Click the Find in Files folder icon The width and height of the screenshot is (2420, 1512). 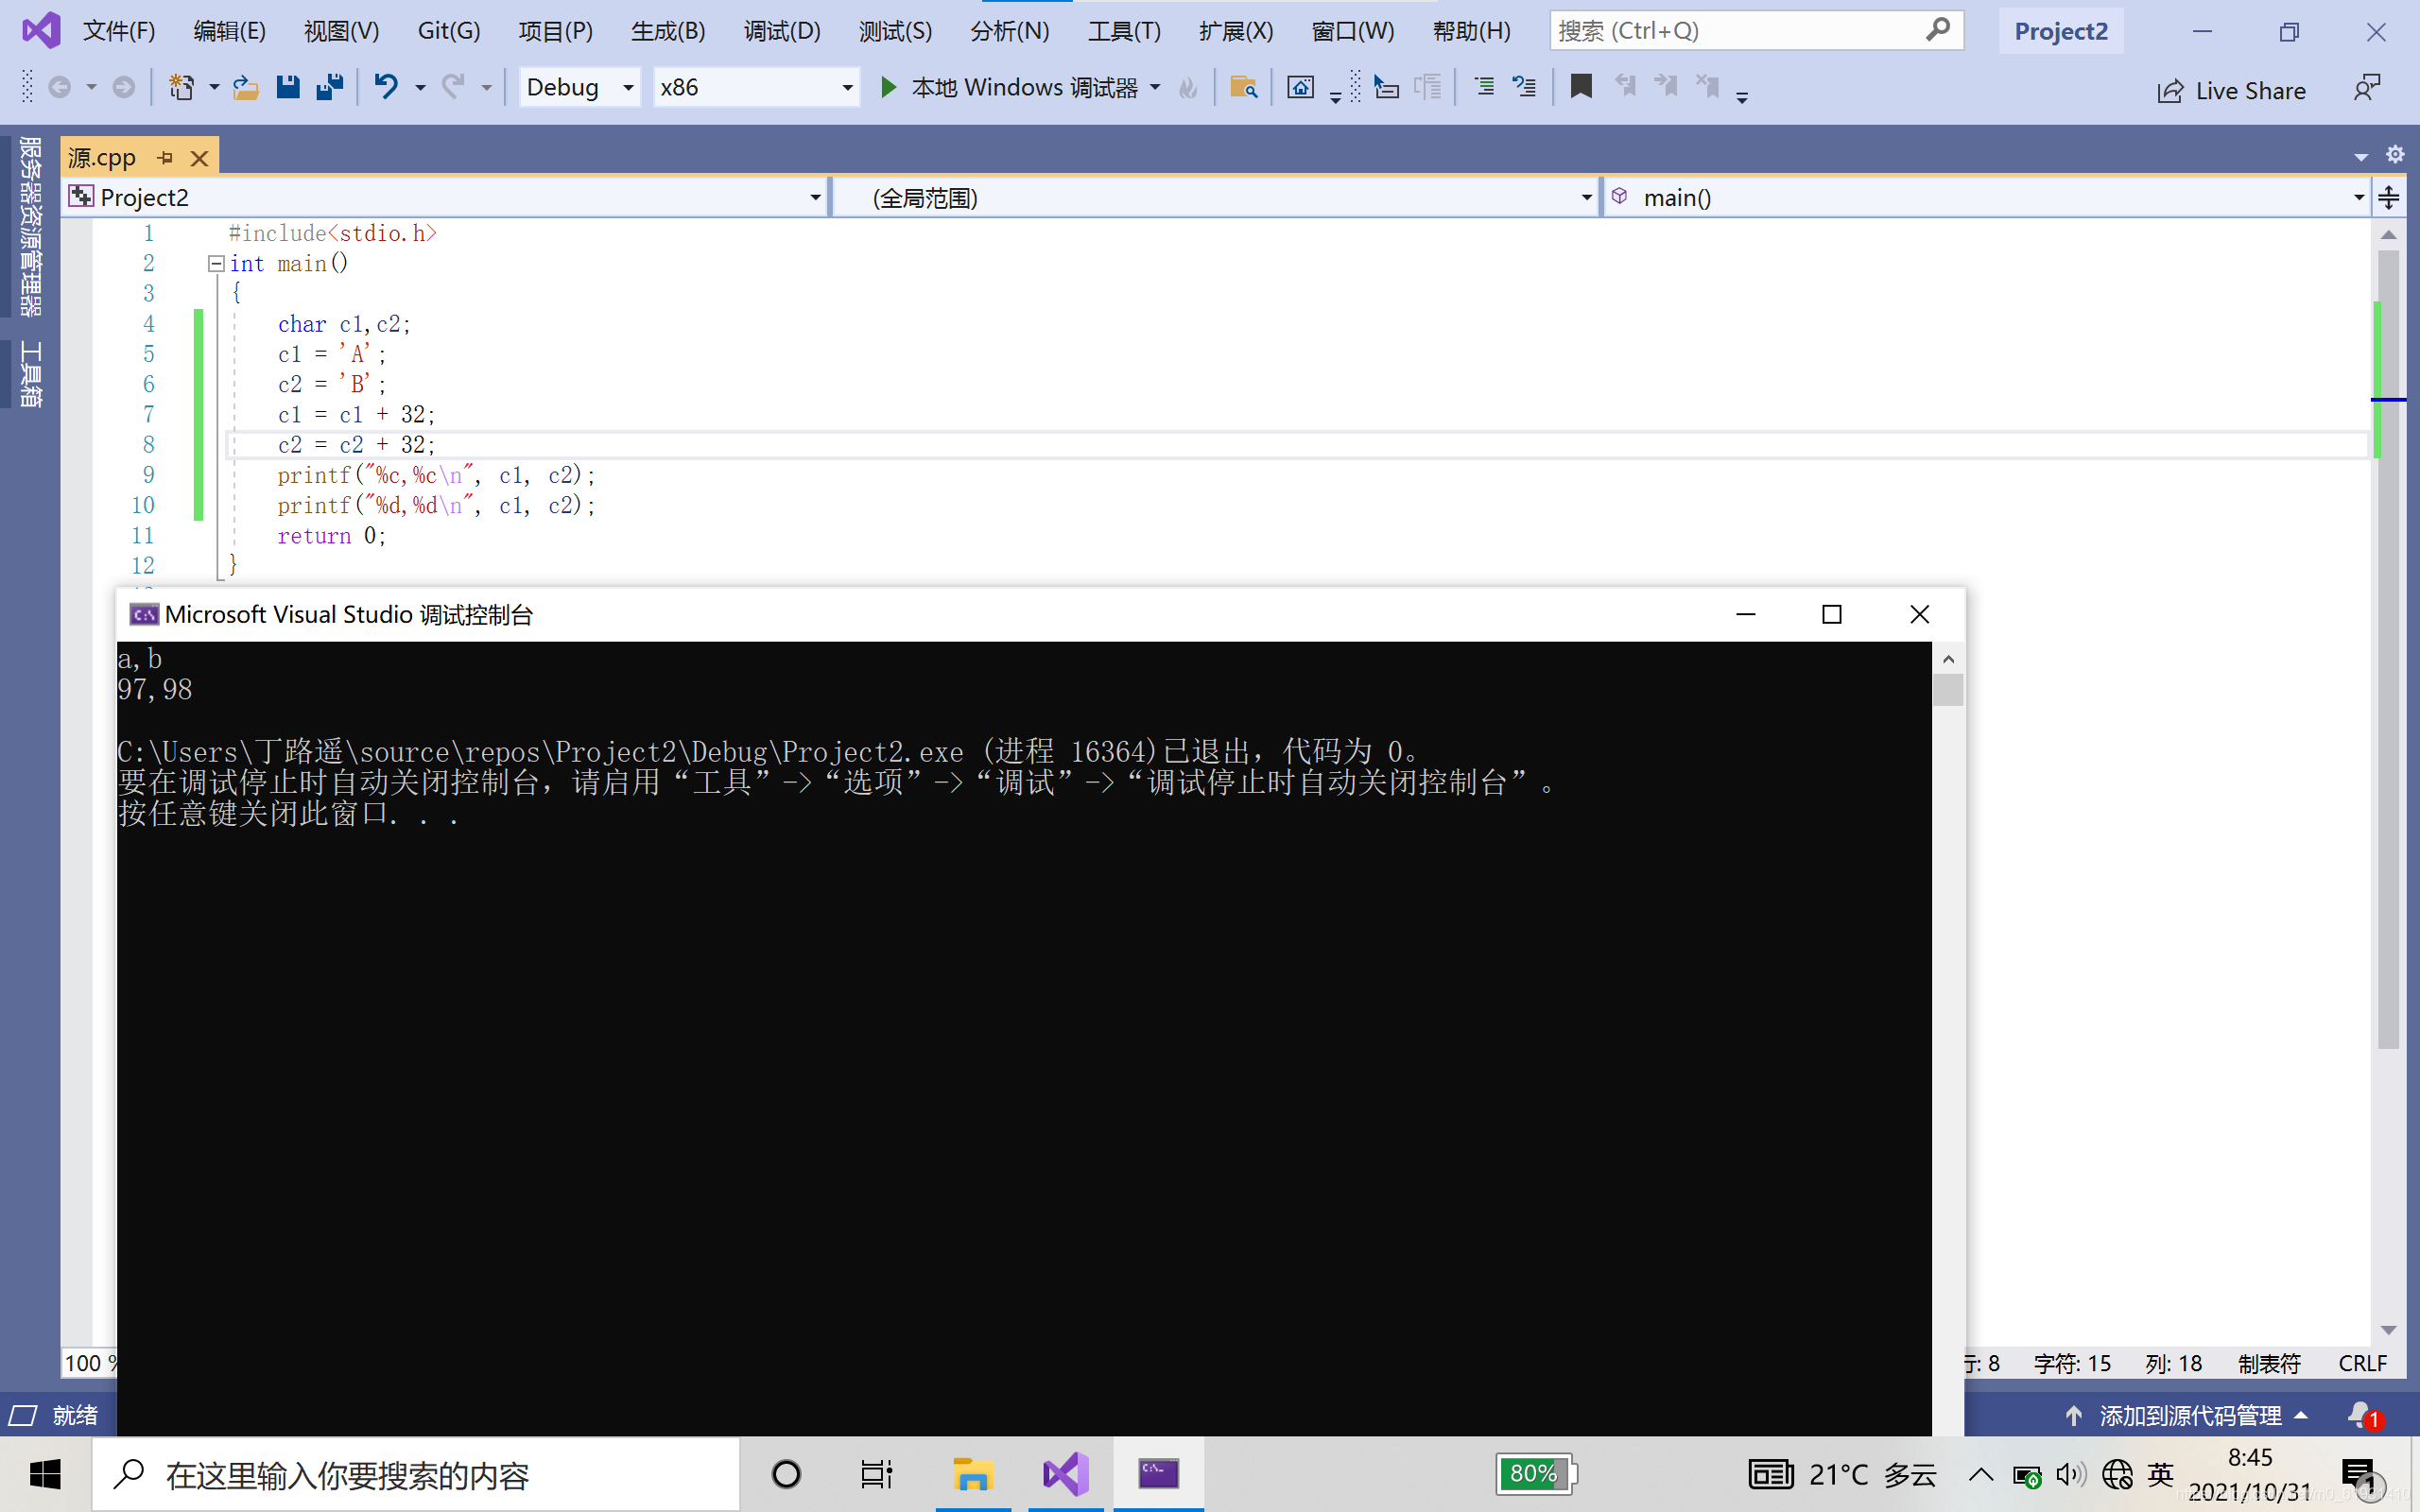[1243, 88]
